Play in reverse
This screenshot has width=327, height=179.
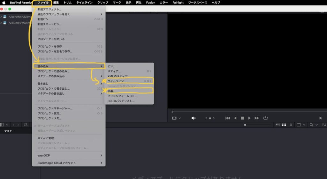tap(235, 118)
